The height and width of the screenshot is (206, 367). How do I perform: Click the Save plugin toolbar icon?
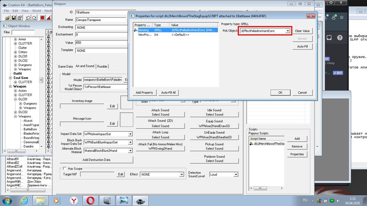[x=14, y=17]
